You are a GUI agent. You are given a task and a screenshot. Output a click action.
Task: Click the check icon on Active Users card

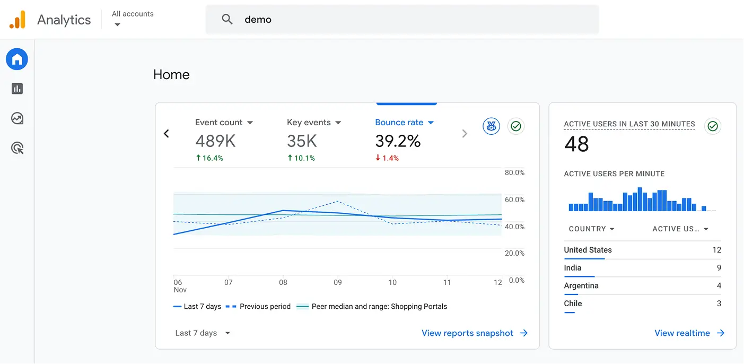point(712,126)
